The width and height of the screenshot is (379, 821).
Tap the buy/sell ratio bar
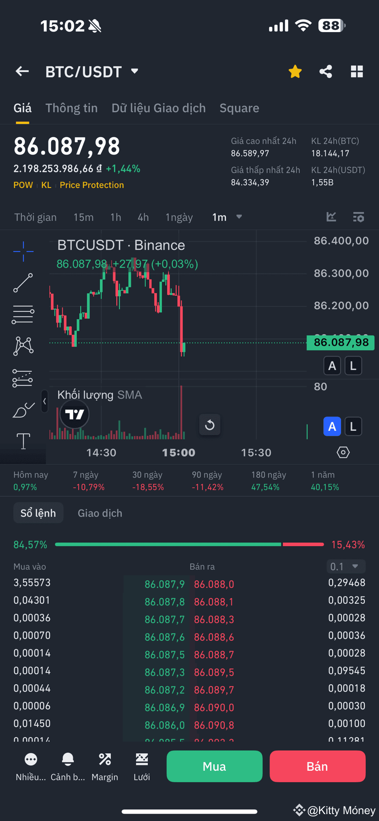tap(189, 544)
